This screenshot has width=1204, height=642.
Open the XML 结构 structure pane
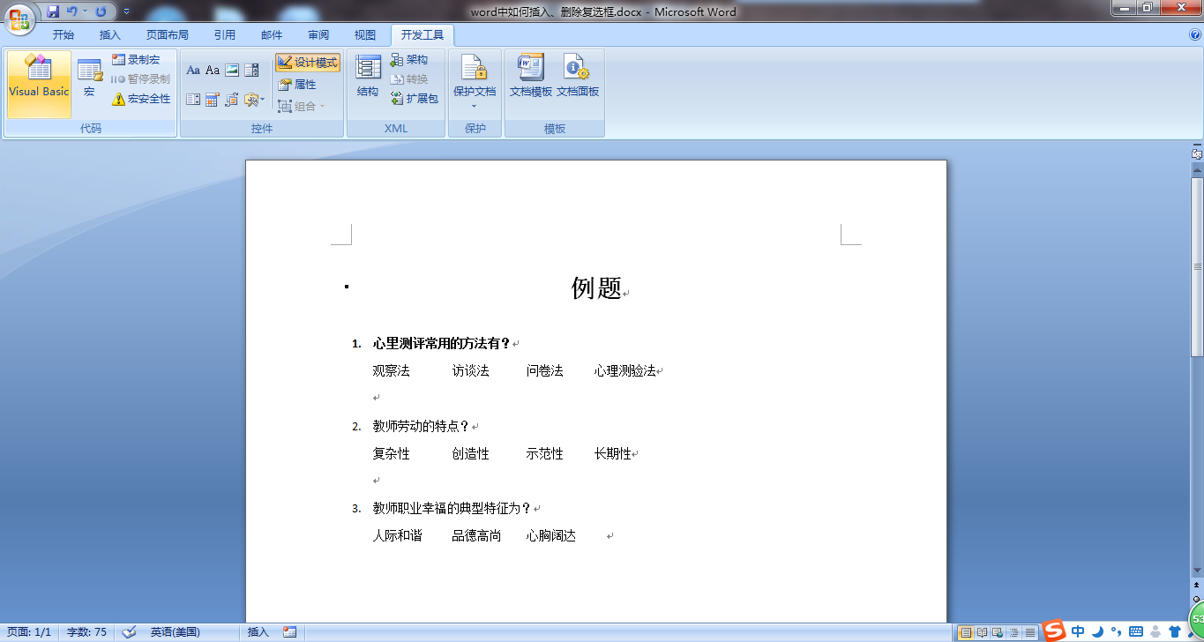(x=368, y=77)
